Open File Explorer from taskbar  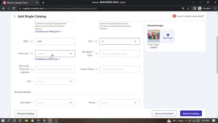pyautogui.click(x=27, y=121)
